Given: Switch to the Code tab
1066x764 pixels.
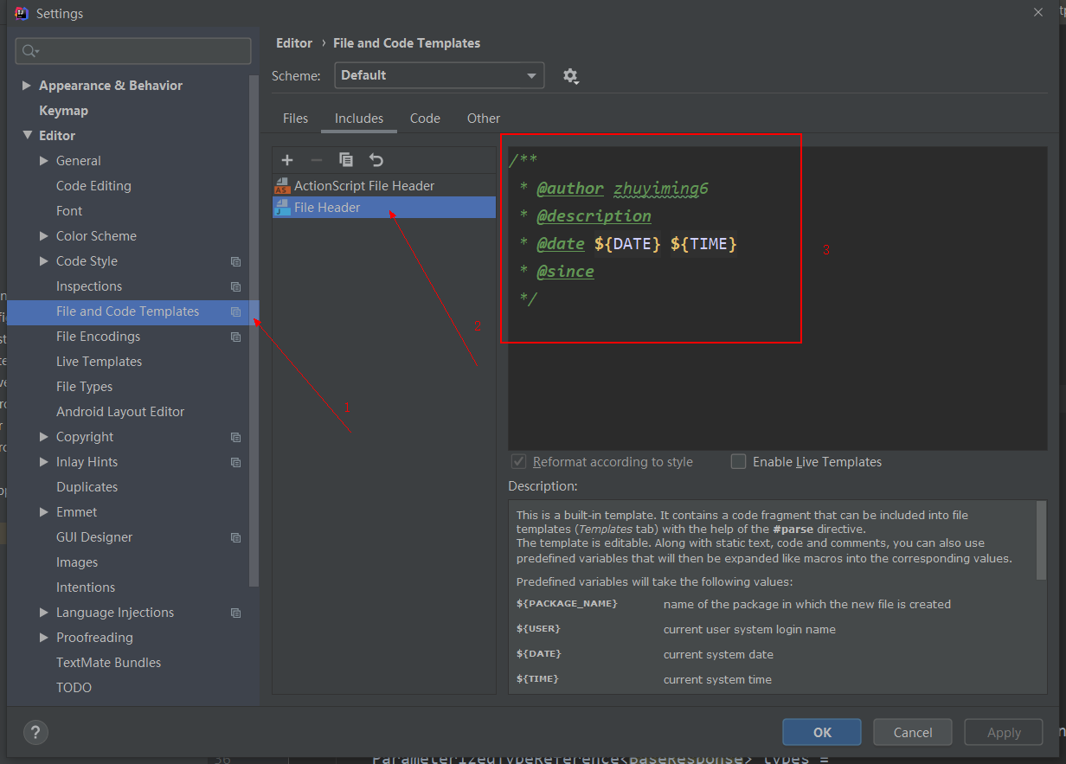Looking at the screenshot, I should click(x=425, y=119).
